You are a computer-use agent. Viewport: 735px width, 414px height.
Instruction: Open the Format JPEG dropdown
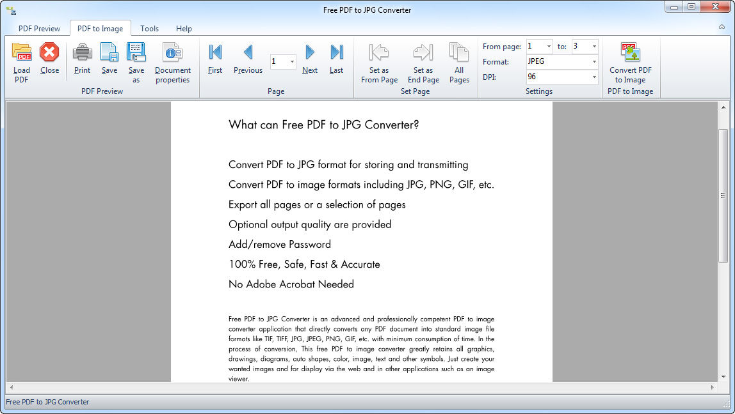[594, 61]
